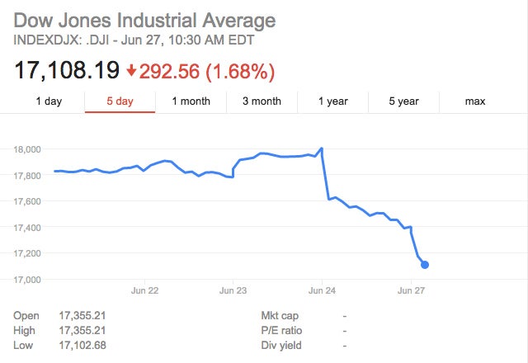Show the 3 month chart range
This screenshot has height=363, width=528.
pyautogui.click(x=262, y=101)
